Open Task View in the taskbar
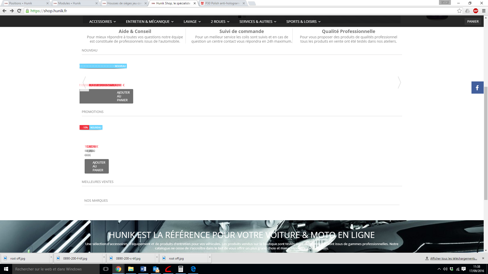Viewport: 488px width, 274px height. pyautogui.click(x=106, y=269)
